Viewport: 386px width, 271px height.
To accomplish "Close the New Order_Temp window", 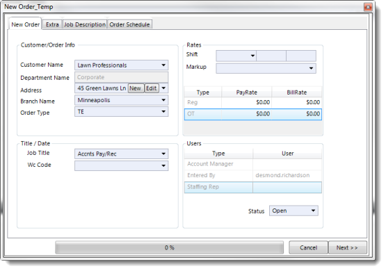I will [368, 7].
